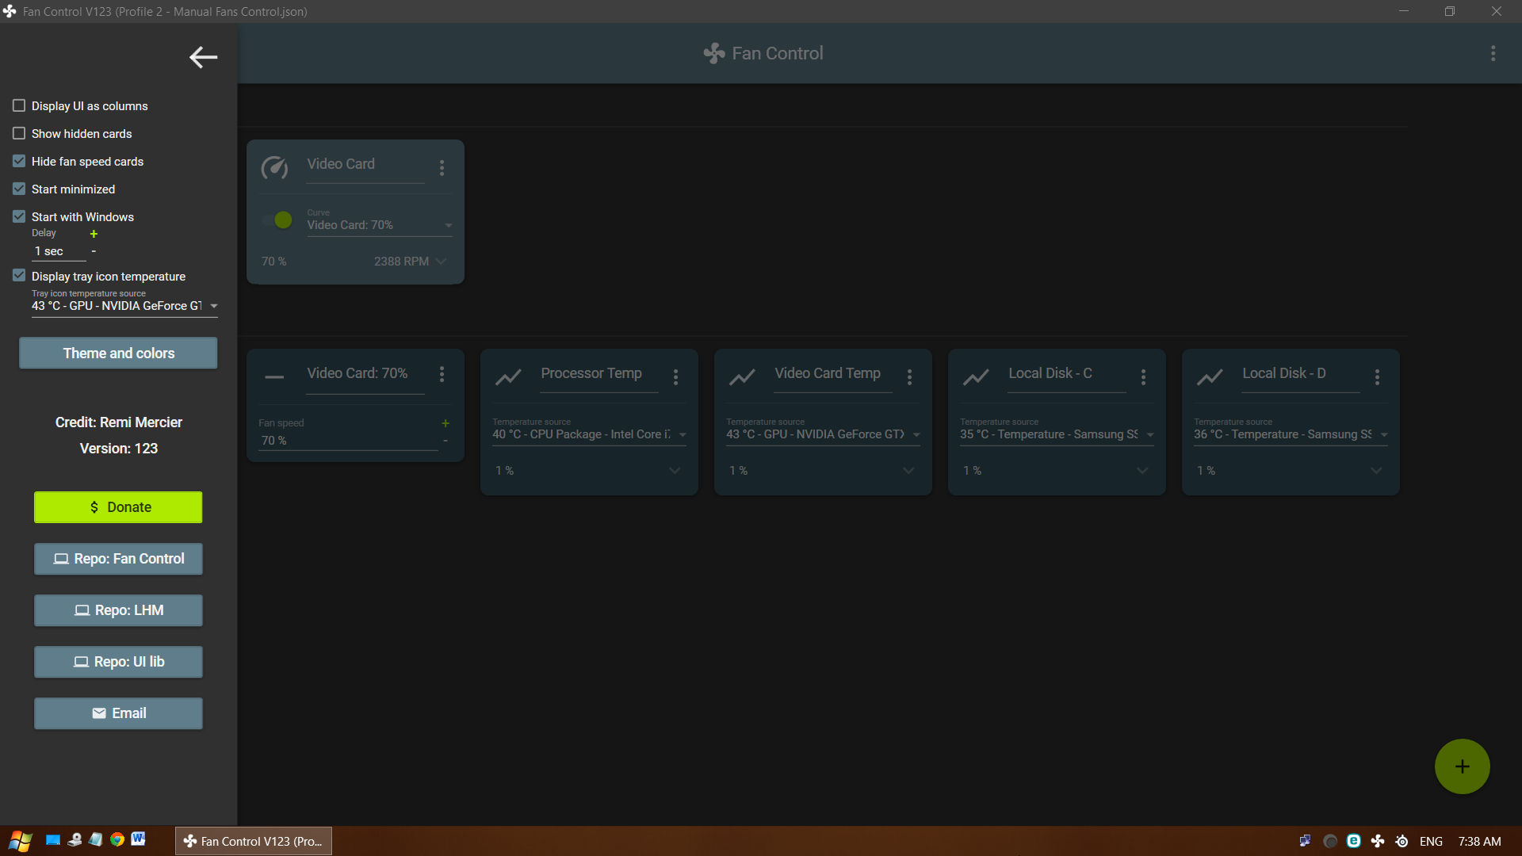Open the Fan Control system tray icon
Screen dimensions: 1522x856
[1378, 841]
